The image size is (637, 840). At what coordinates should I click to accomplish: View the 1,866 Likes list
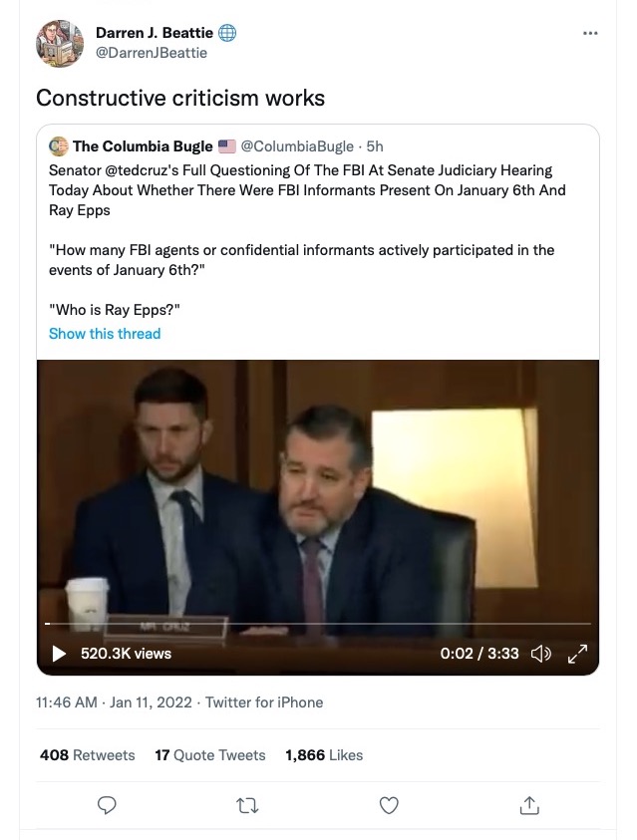pos(324,755)
